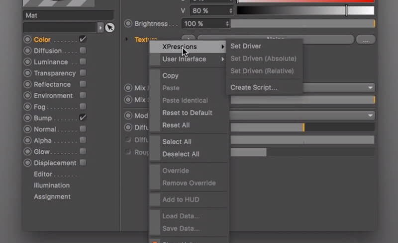Enable the Normal channel checkbox

[83, 128]
